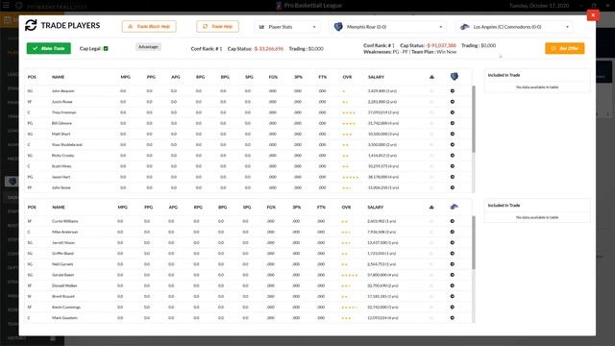Image resolution: width=615 pixels, height=346 pixels.
Task: Click the Memphis Roar logo column header
Action: pyautogui.click(x=455, y=77)
